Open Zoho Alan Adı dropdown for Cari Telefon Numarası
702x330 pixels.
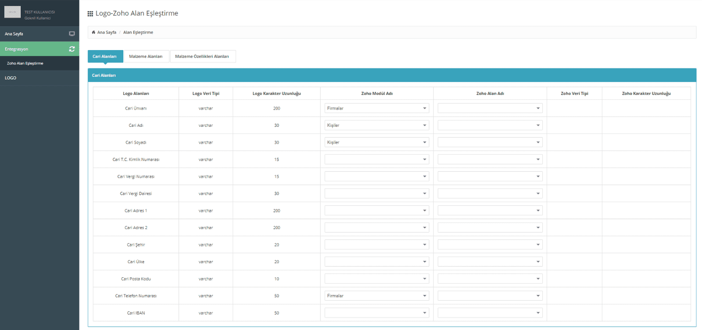click(490, 296)
